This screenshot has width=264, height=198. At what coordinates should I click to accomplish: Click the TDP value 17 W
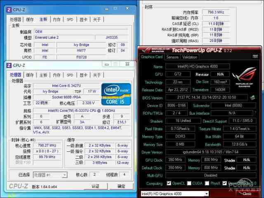click(92, 91)
